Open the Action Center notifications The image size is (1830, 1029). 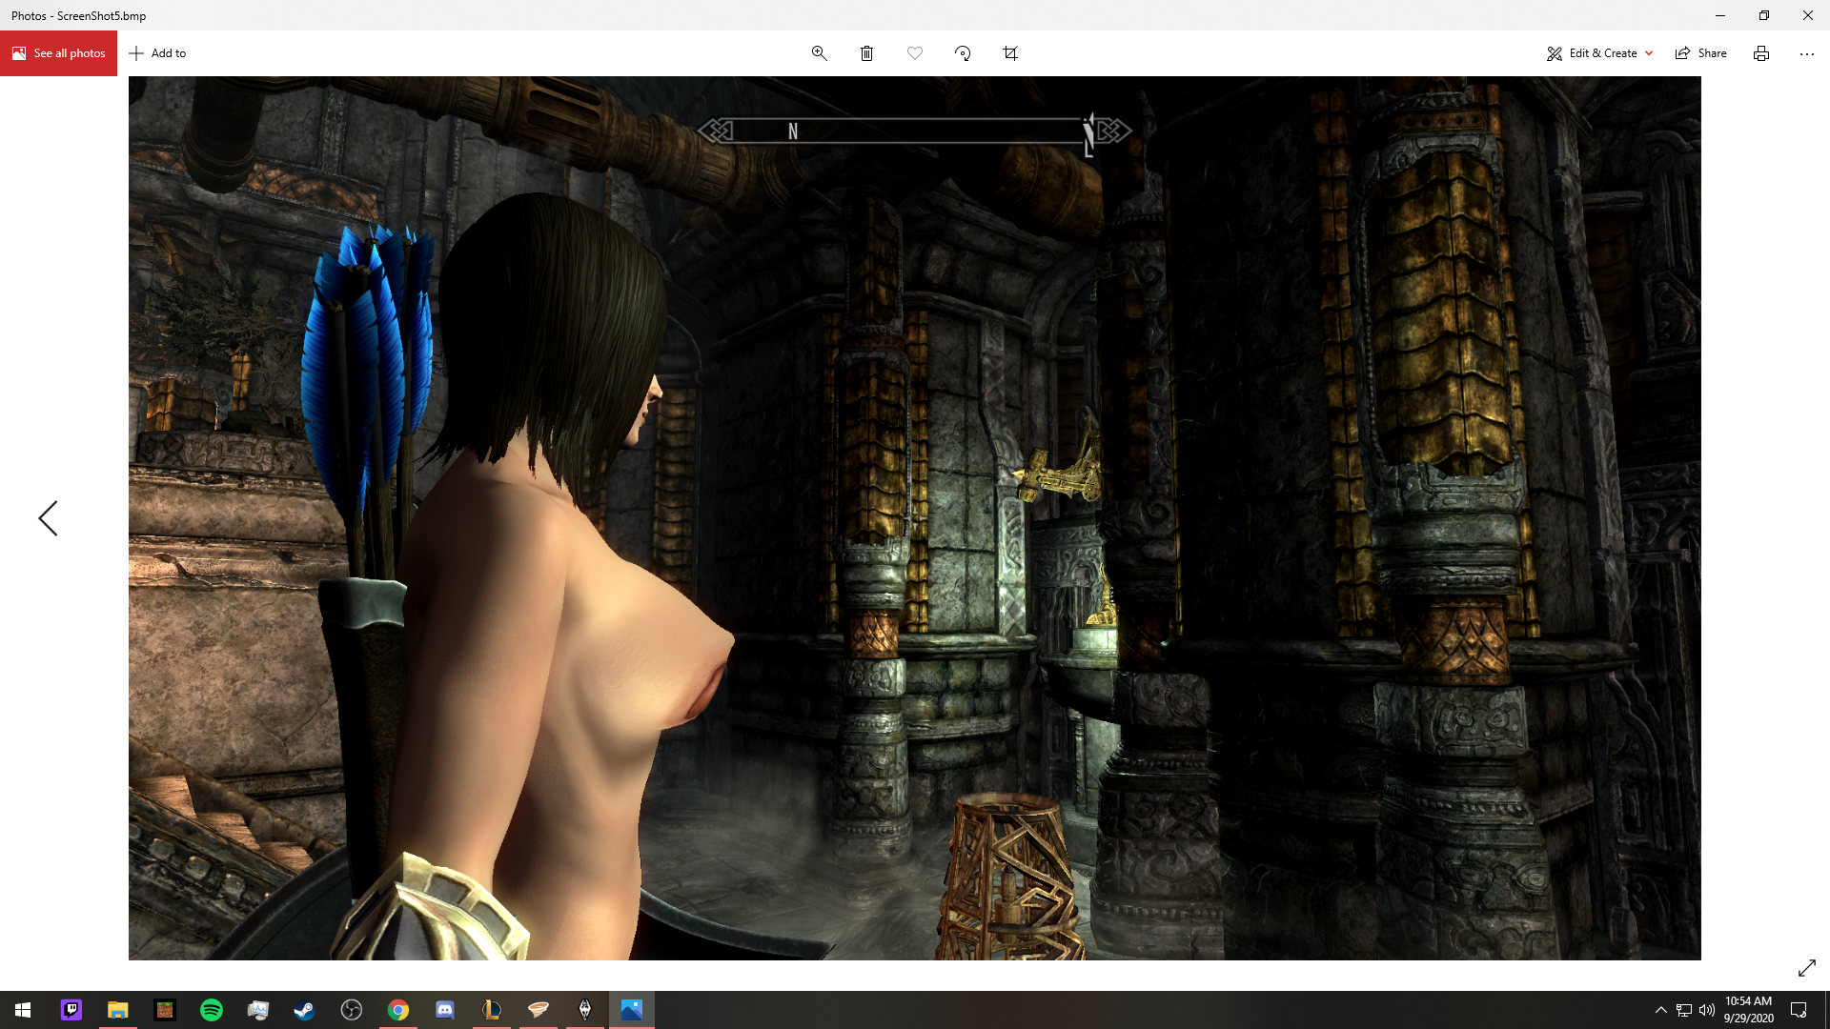point(1799,1010)
